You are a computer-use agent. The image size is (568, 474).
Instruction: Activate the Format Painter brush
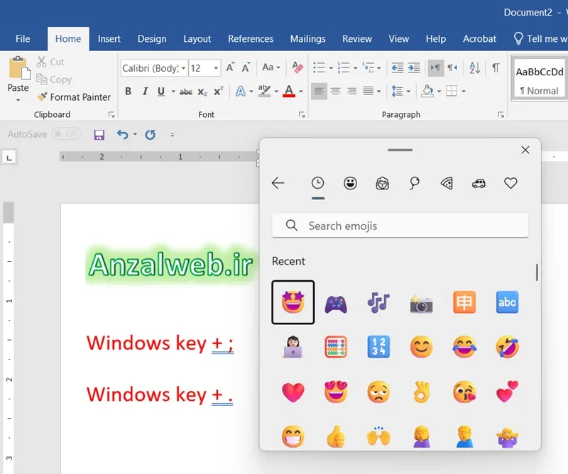(74, 97)
